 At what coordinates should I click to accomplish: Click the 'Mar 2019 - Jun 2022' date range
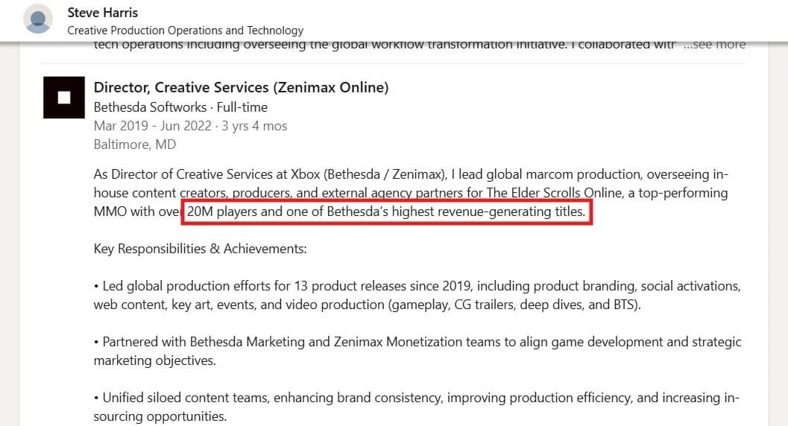(x=153, y=126)
